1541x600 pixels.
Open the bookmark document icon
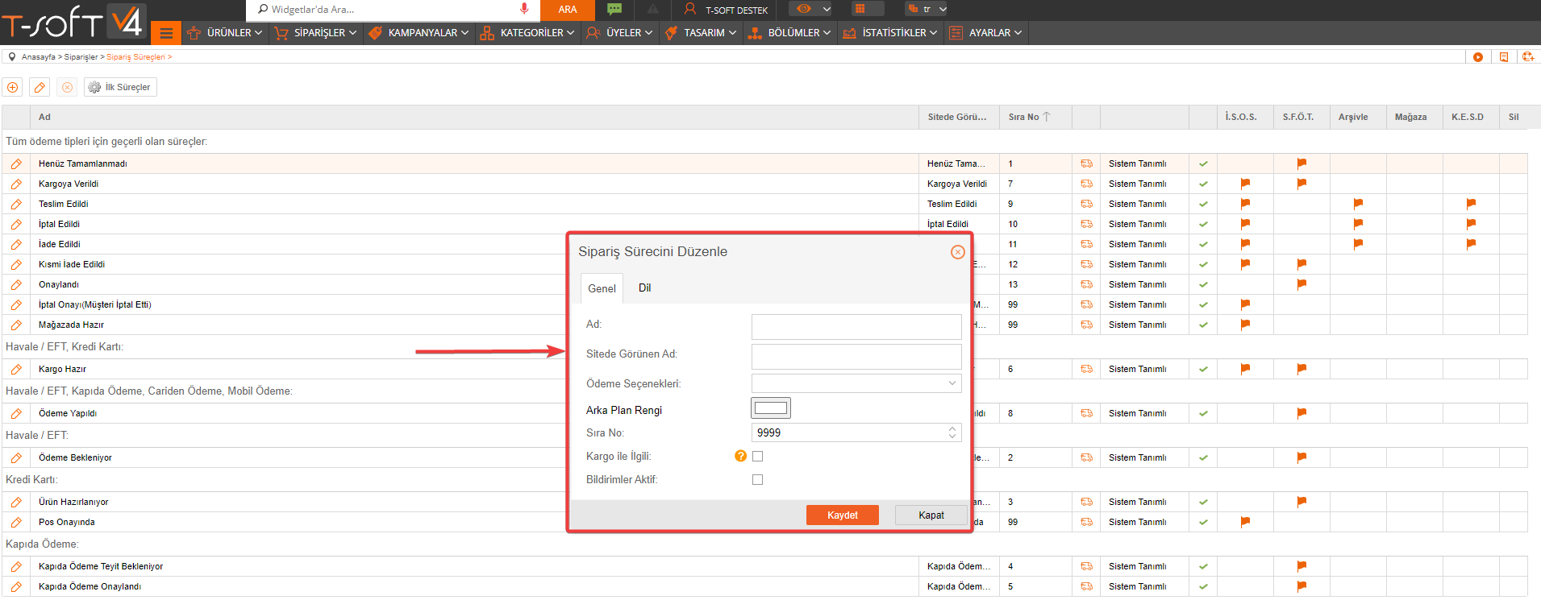1504,57
